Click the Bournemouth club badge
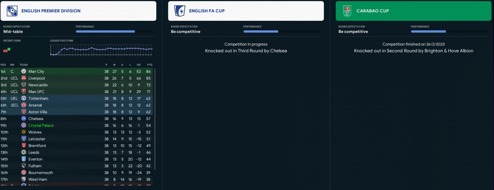The width and height of the screenshot is (494, 190). click(x=24, y=172)
